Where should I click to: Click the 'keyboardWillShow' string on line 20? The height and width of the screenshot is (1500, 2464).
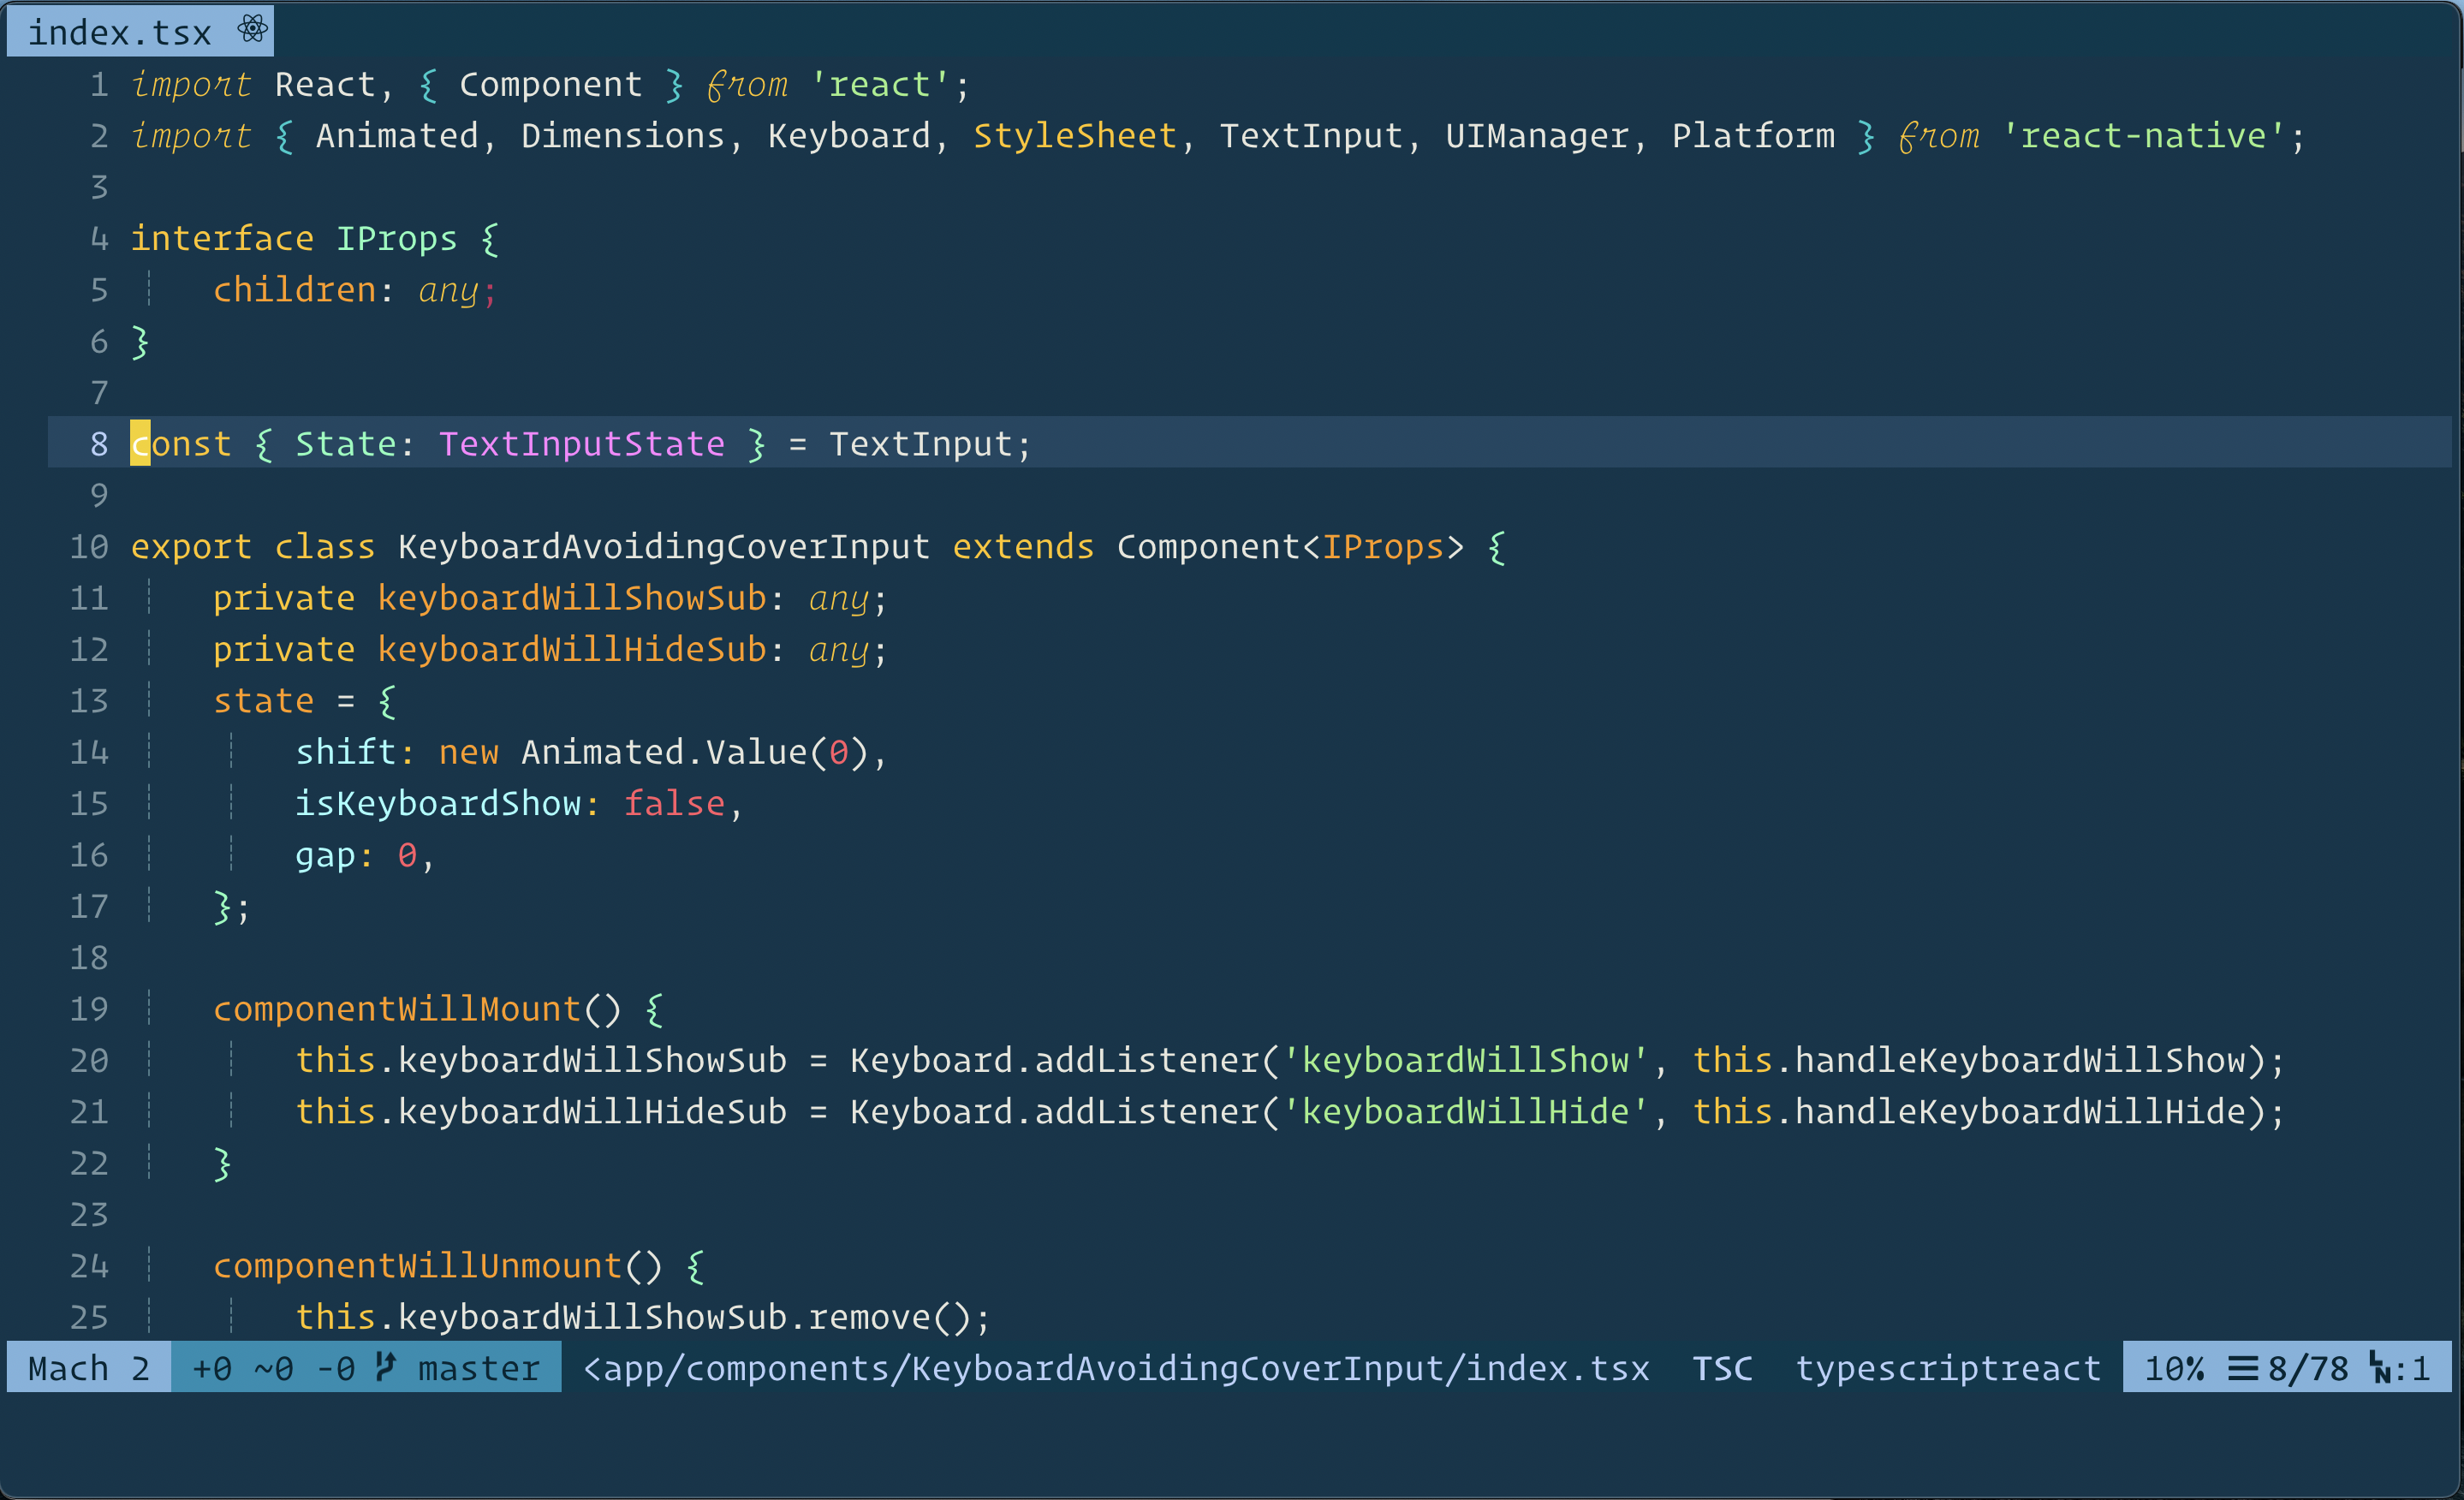click(1470, 1060)
